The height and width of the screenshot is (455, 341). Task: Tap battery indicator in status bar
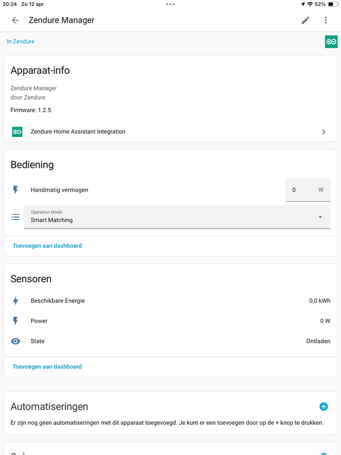[x=333, y=4]
